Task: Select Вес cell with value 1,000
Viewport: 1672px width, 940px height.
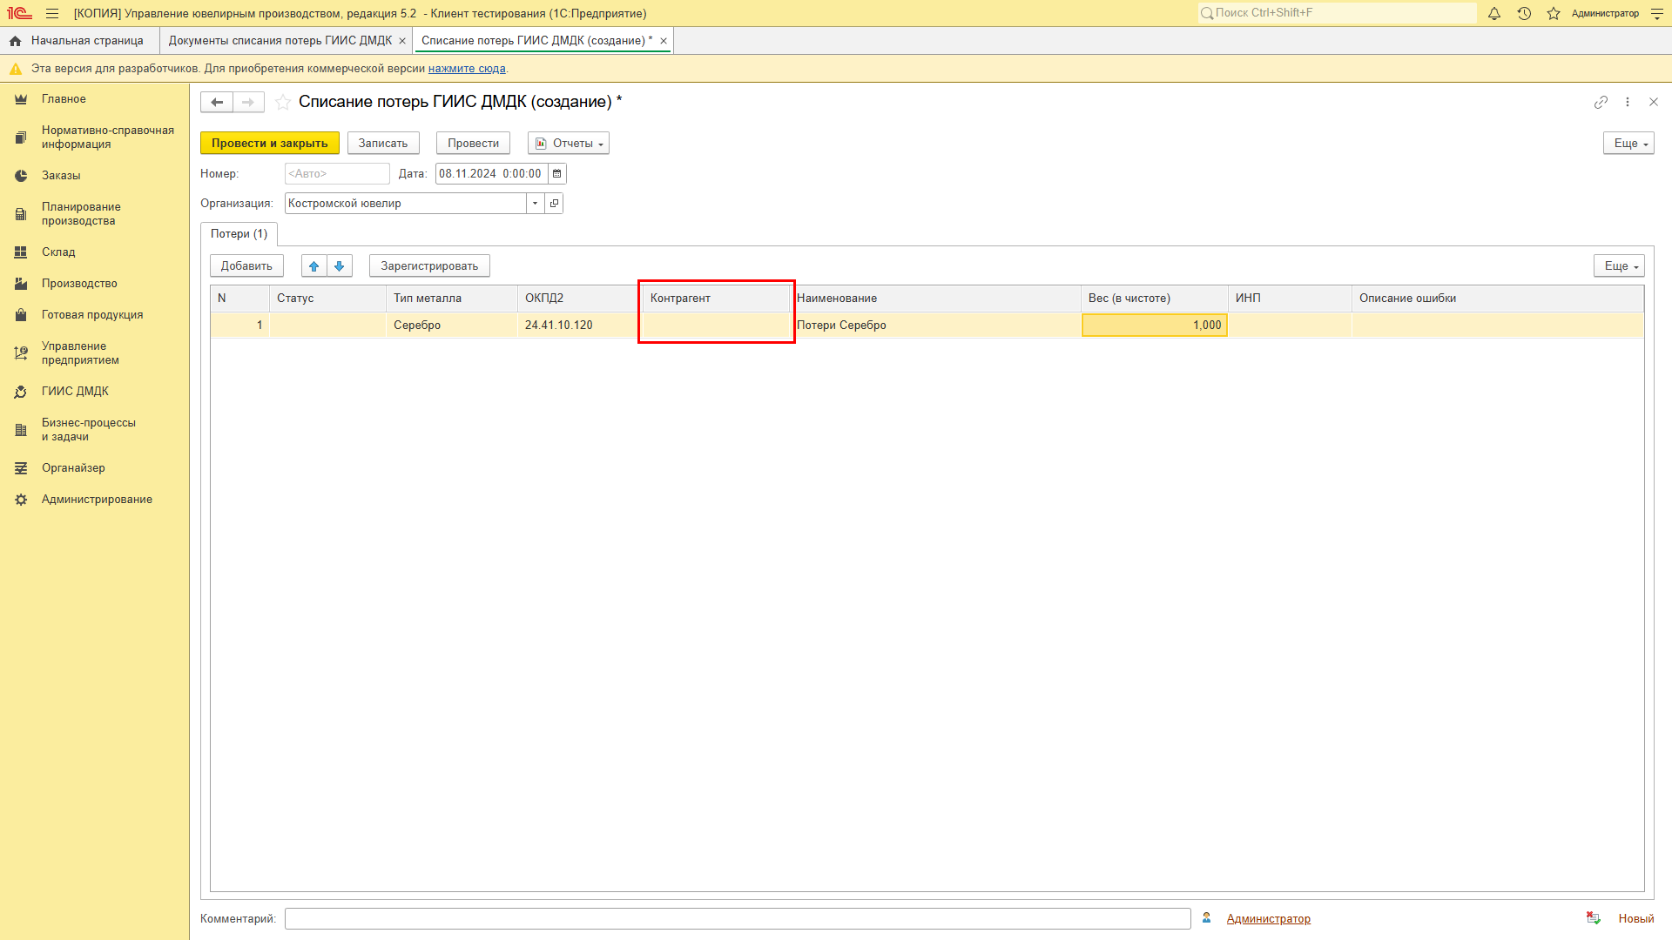Action: point(1155,326)
